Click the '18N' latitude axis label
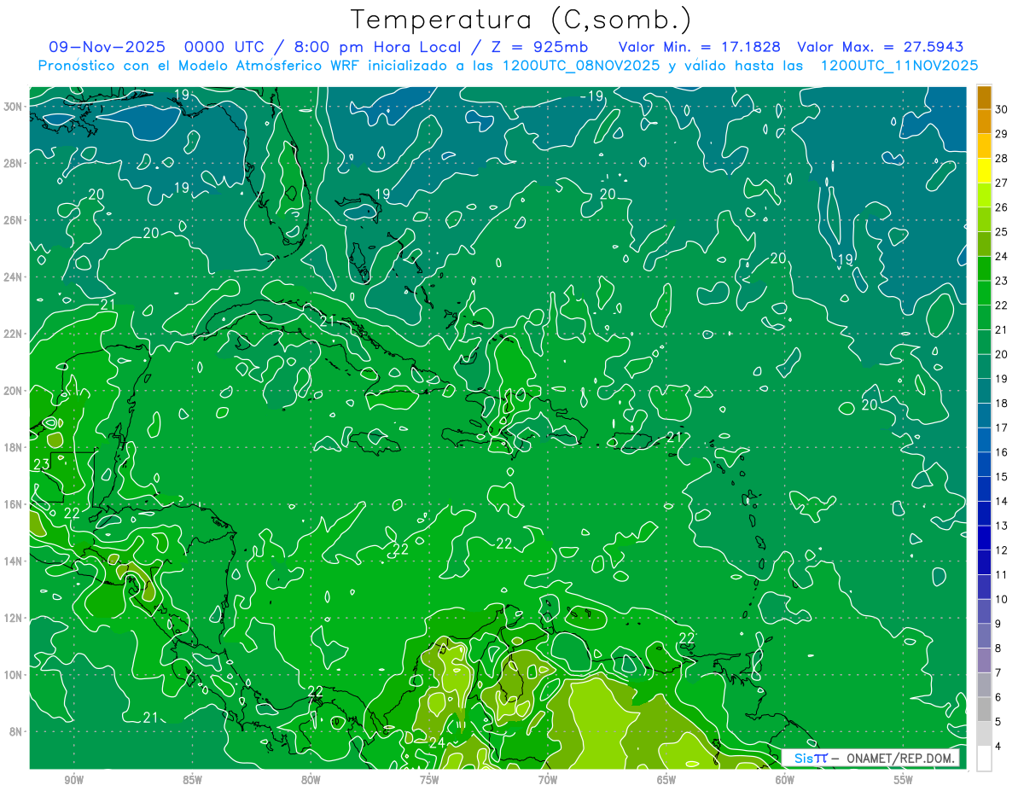The height and width of the screenshot is (791, 1024). (13, 447)
